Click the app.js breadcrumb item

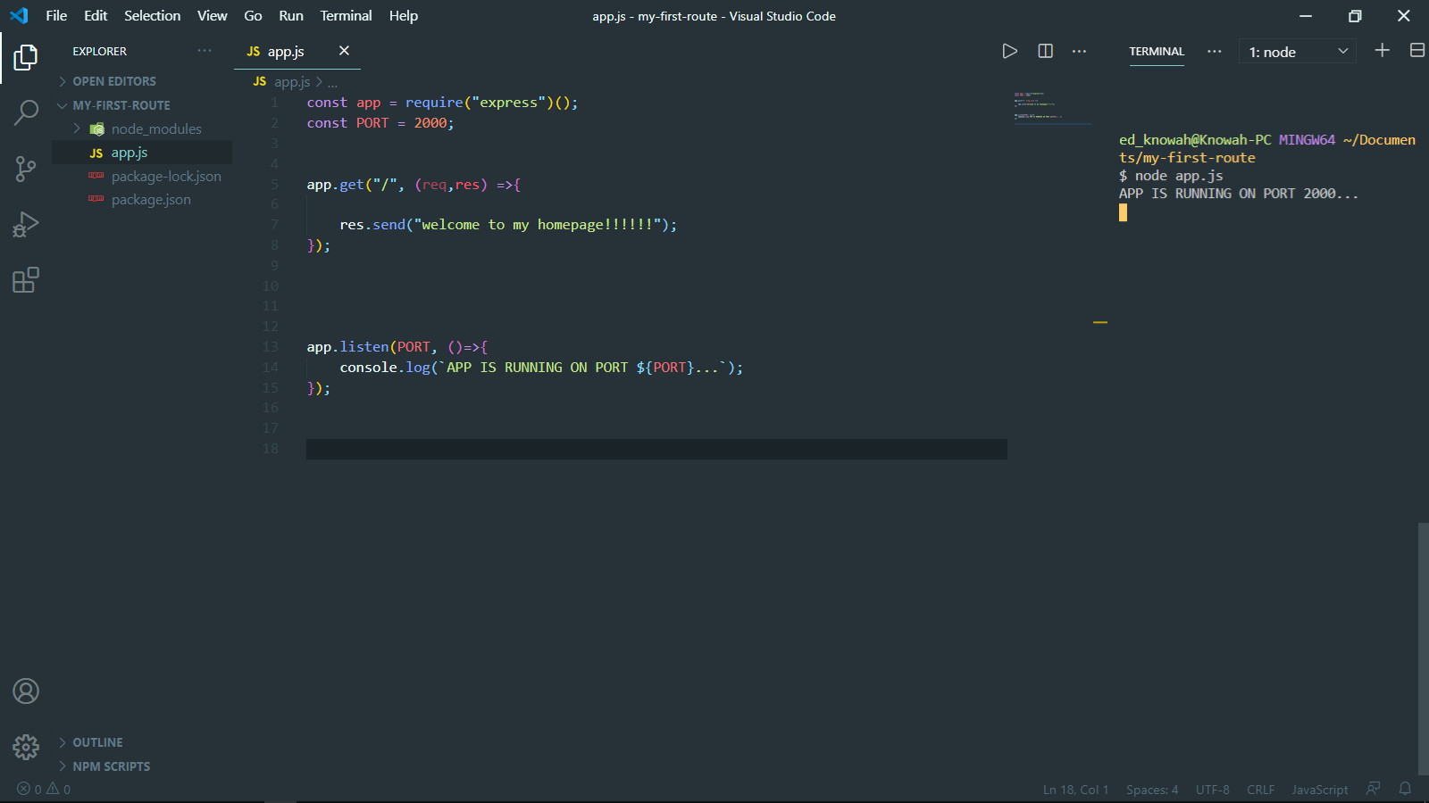[x=292, y=82]
